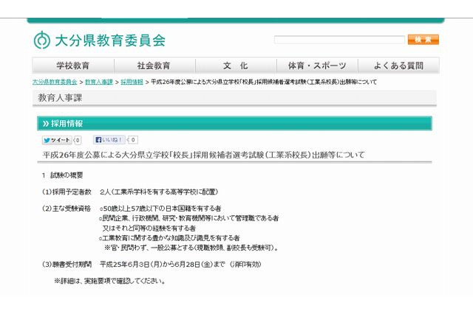Follow the 教育人事課 breadcrumb link
Image resolution: width=473 pixels, height=314 pixels.
click(x=98, y=82)
